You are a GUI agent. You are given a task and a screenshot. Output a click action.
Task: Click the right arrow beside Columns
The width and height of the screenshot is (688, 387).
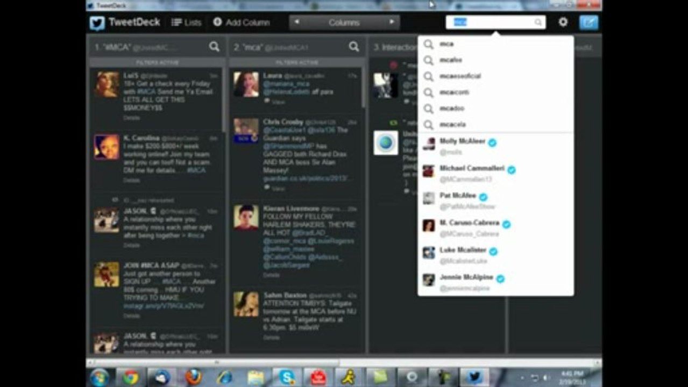[392, 22]
